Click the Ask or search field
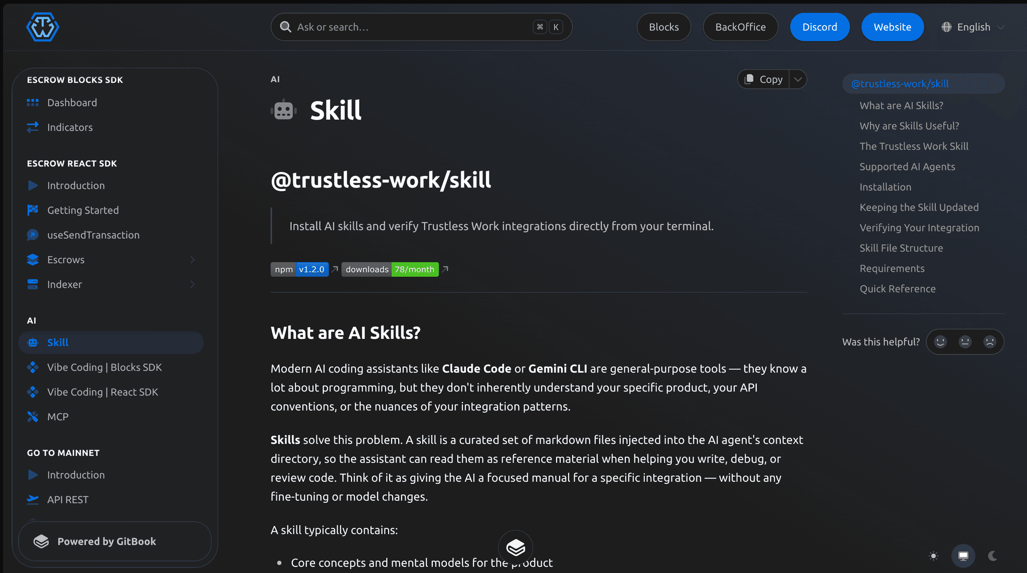This screenshot has height=573, width=1027. [x=421, y=27]
